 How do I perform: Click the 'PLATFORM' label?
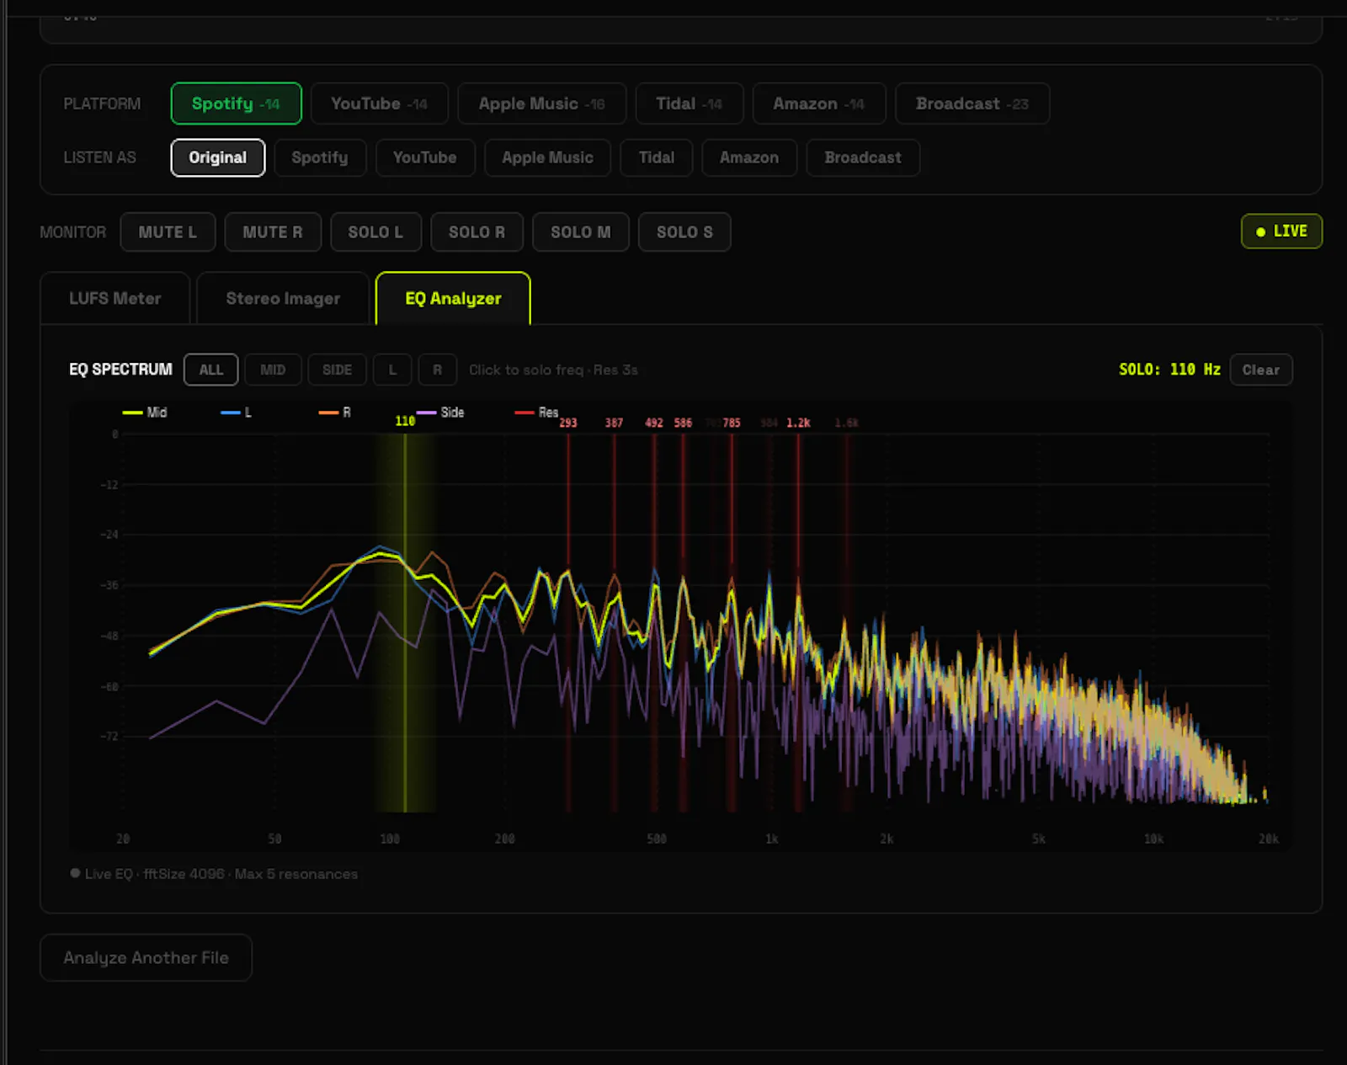pyautogui.click(x=102, y=104)
